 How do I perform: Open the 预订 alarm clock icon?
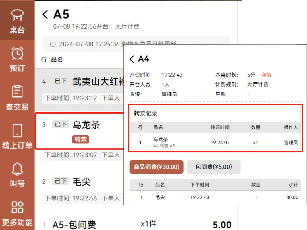coord(17,54)
